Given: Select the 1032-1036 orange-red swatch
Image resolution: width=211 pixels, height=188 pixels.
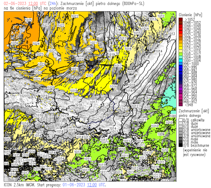Looking at the screenshot, I should coord(181,35).
